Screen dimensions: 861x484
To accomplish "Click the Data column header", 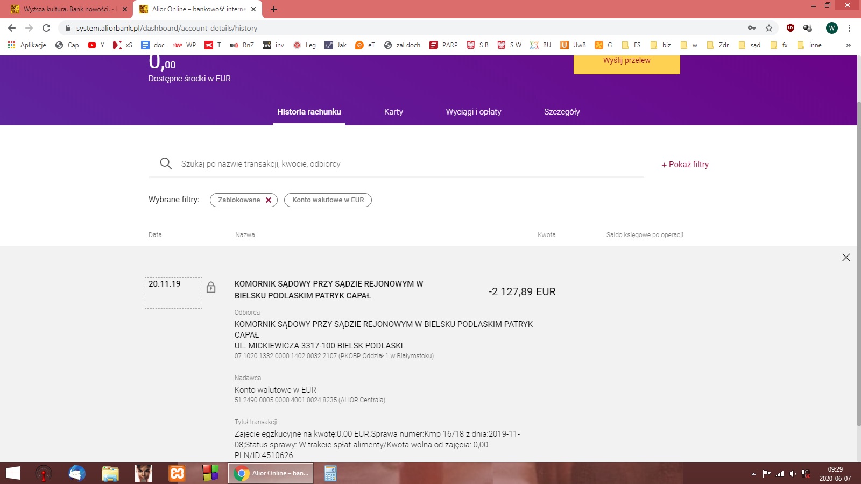I will (155, 235).
